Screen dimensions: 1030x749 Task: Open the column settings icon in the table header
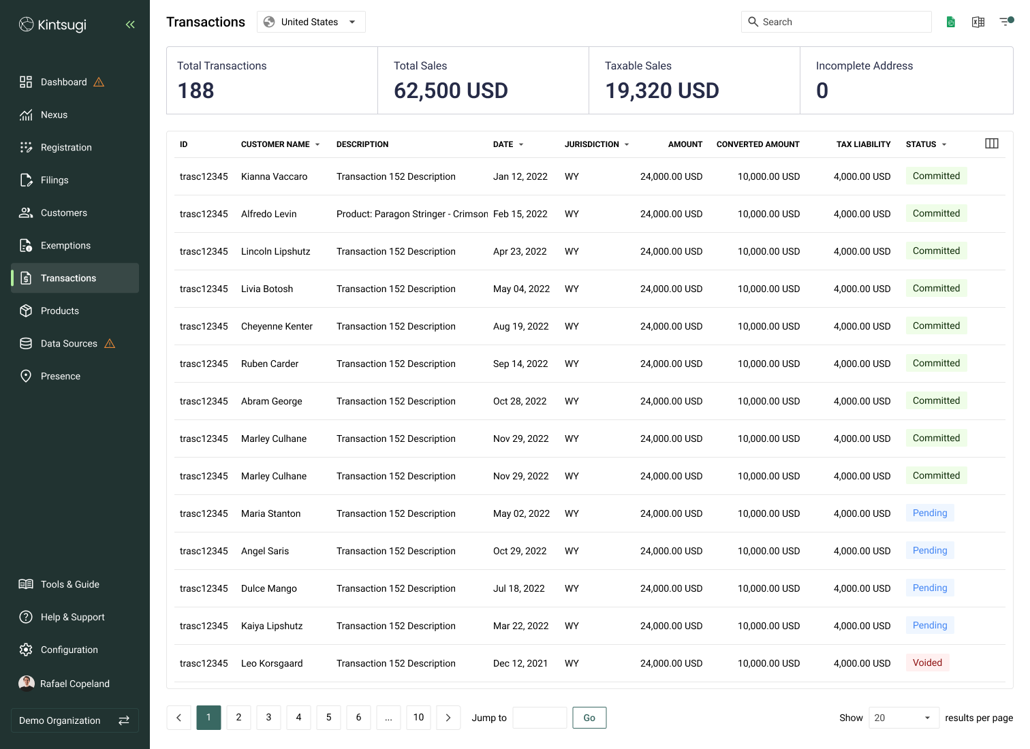pyautogui.click(x=992, y=144)
